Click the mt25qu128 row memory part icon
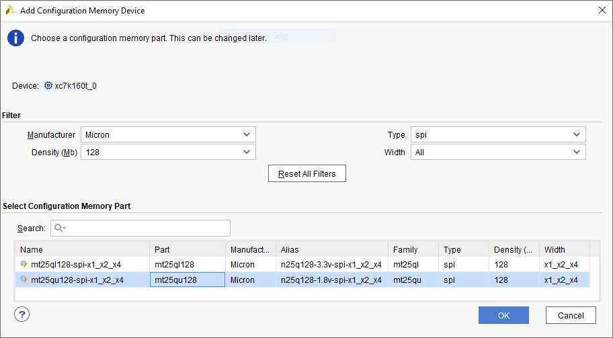613x338 pixels. click(24, 280)
